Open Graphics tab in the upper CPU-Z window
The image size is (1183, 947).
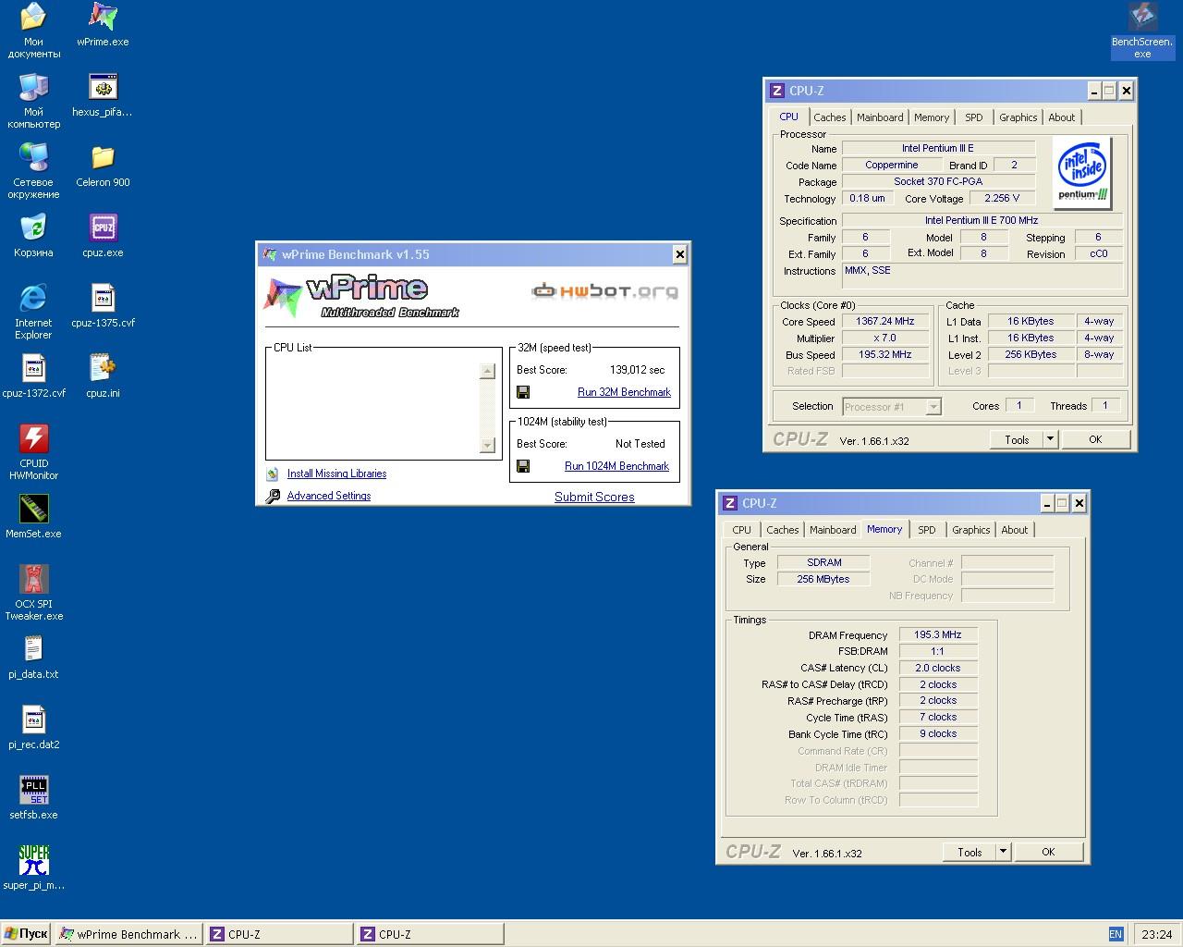click(x=1018, y=117)
